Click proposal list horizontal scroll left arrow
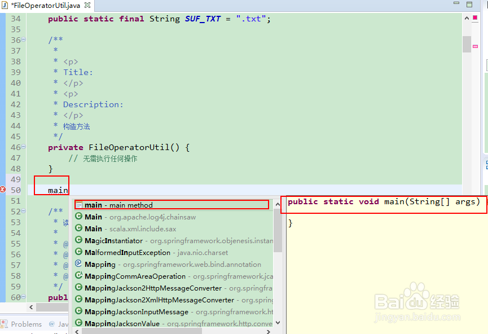 (x=77, y=331)
